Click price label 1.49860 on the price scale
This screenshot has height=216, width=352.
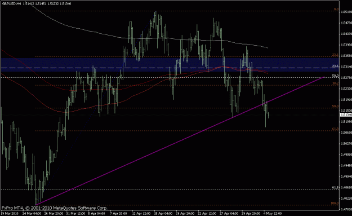click(x=346, y=155)
